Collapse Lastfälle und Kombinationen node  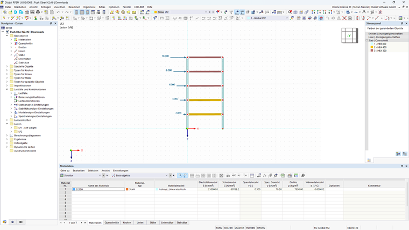click(x=7, y=89)
